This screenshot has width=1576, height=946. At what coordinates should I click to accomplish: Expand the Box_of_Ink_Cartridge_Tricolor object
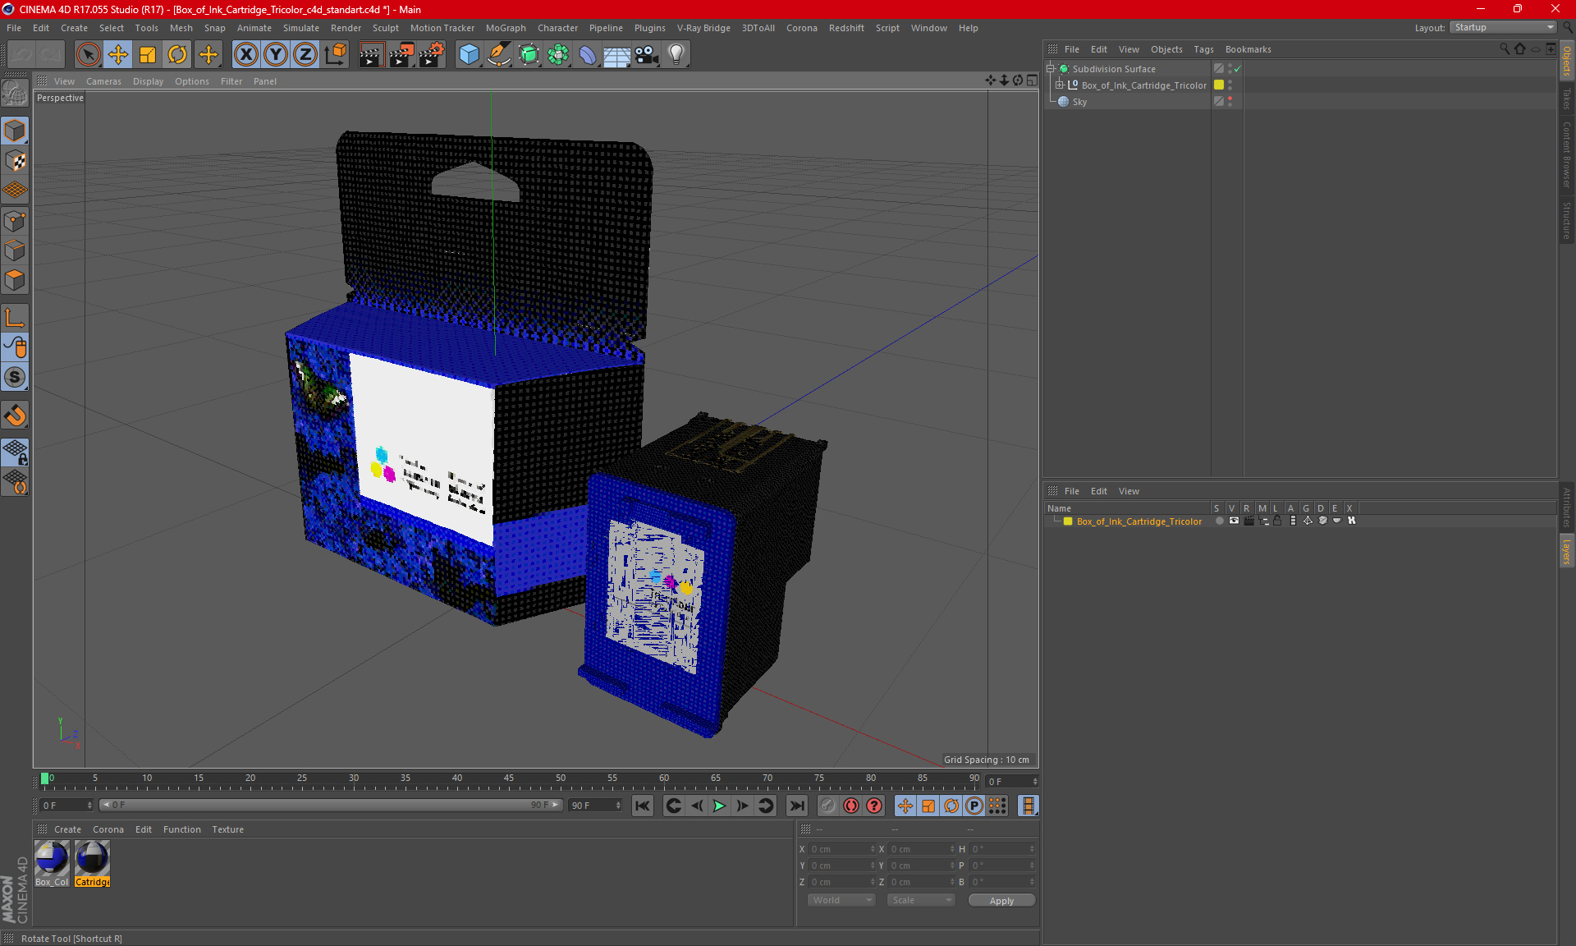[x=1060, y=85]
